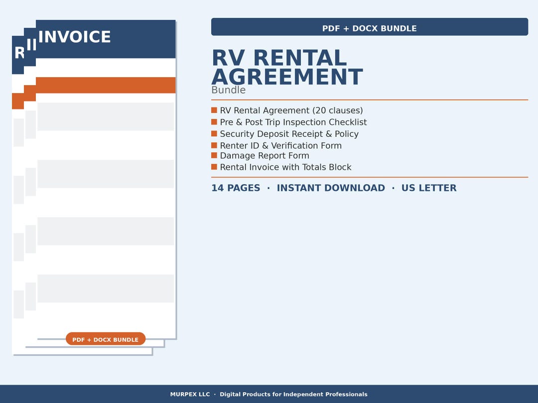
Task: Click the MURPEX LLC footer text
Action: click(190, 394)
